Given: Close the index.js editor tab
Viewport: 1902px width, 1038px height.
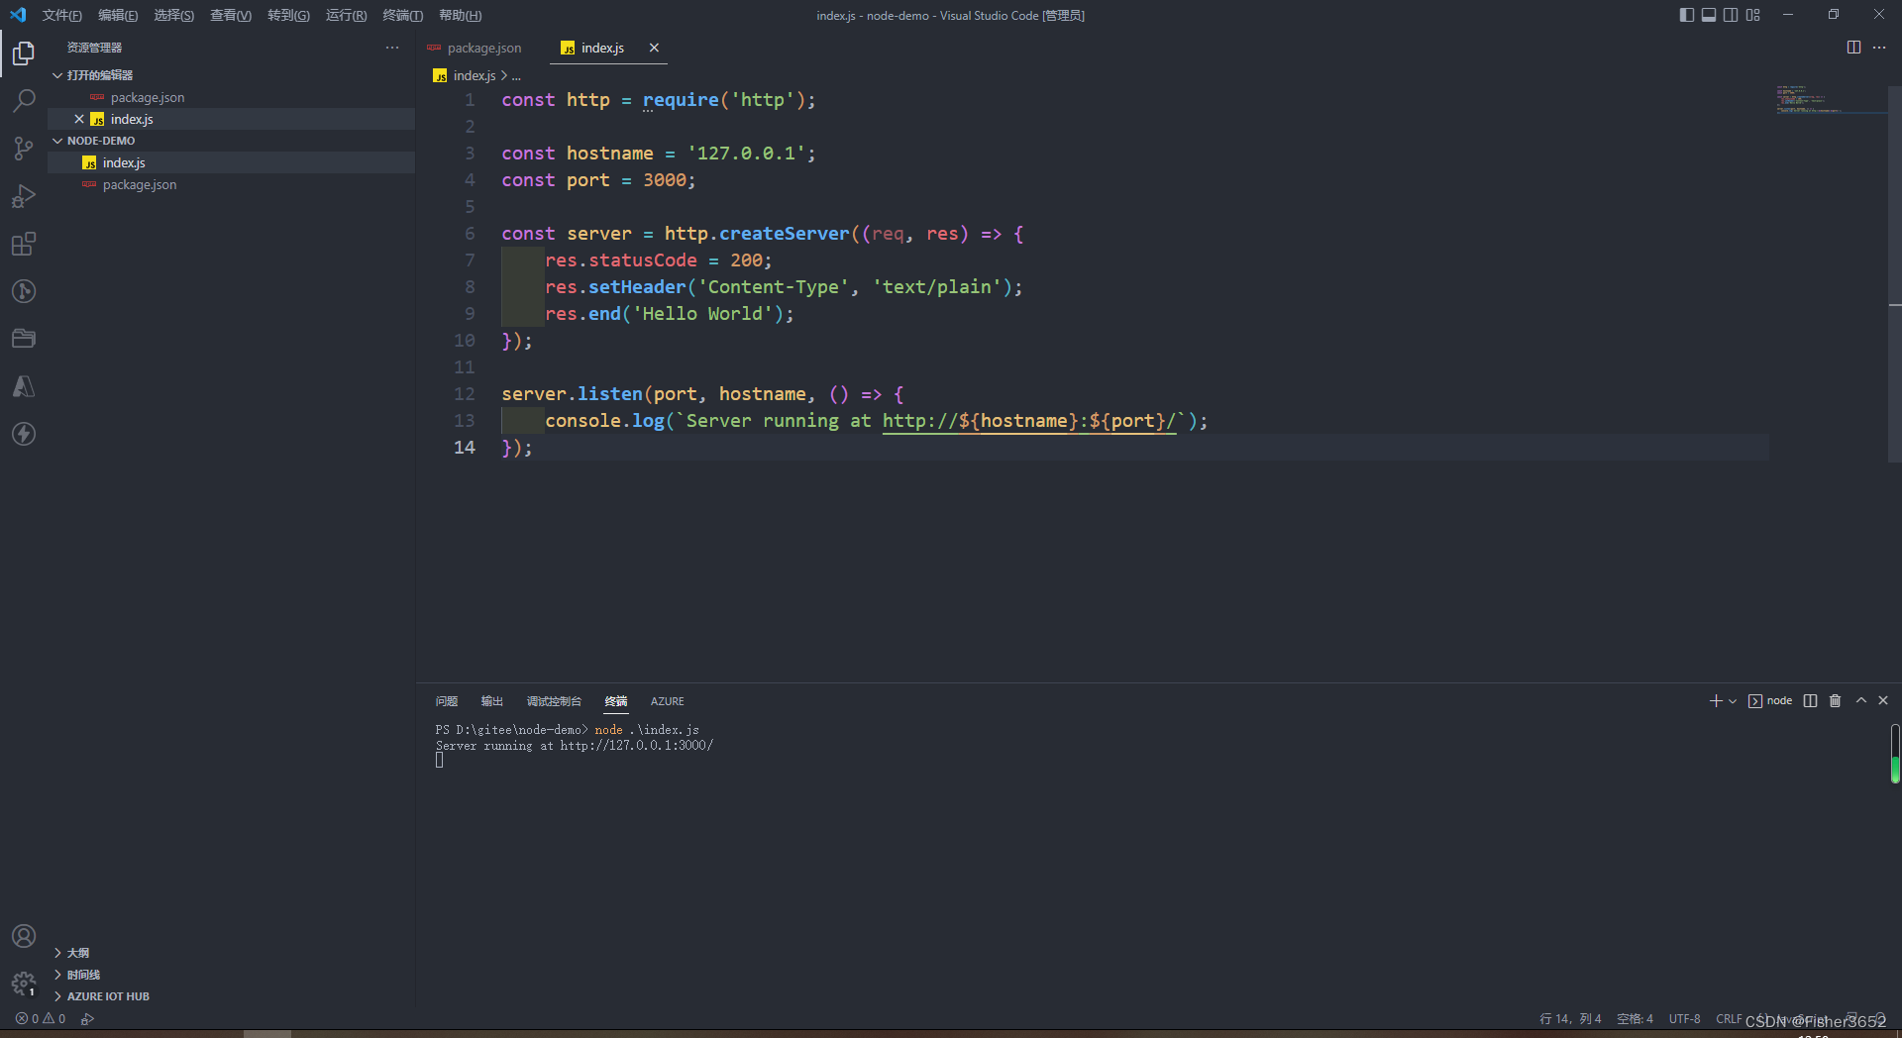Looking at the screenshot, I should (654, 48).
